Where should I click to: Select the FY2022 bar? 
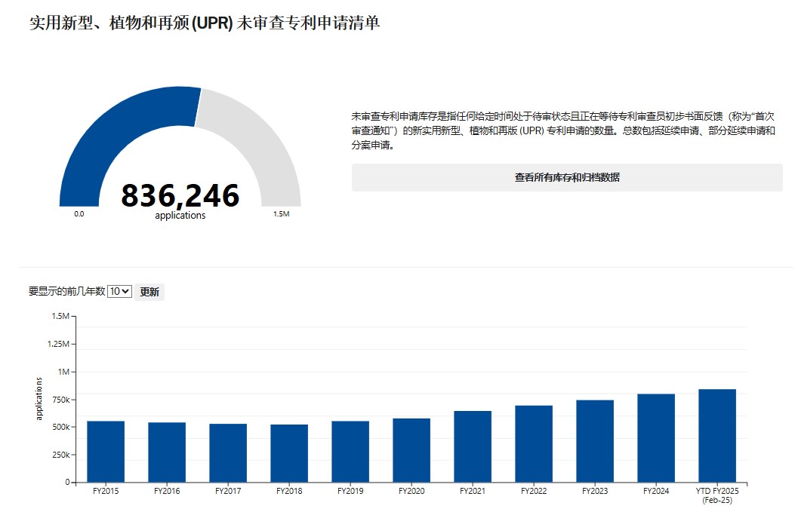click(534, 443)
